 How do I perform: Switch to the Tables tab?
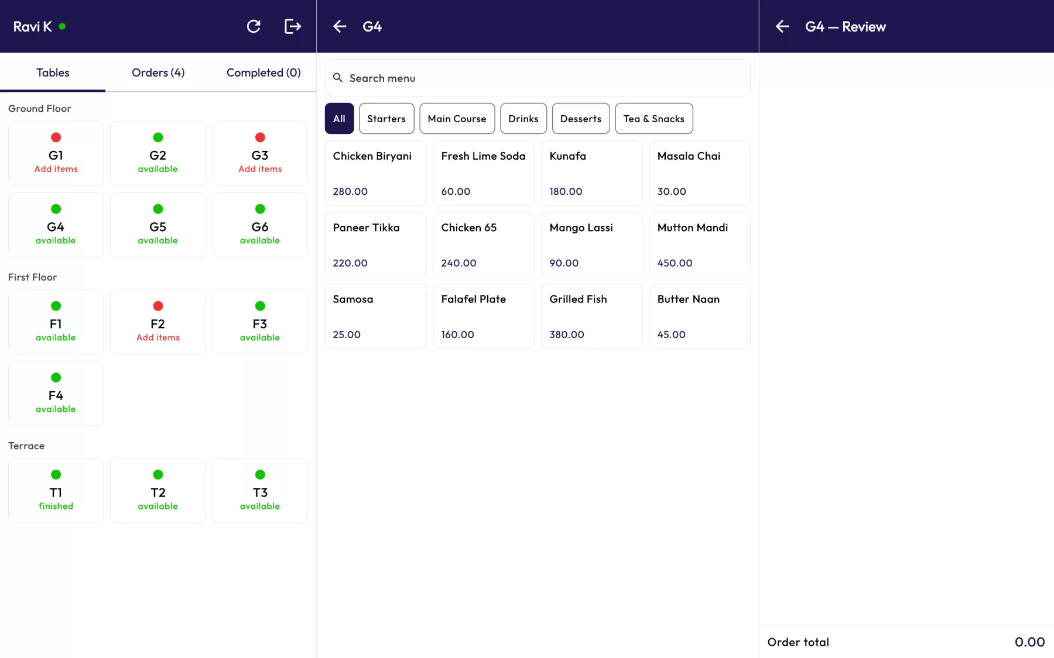pyautogui.click(x=53, y=73)
